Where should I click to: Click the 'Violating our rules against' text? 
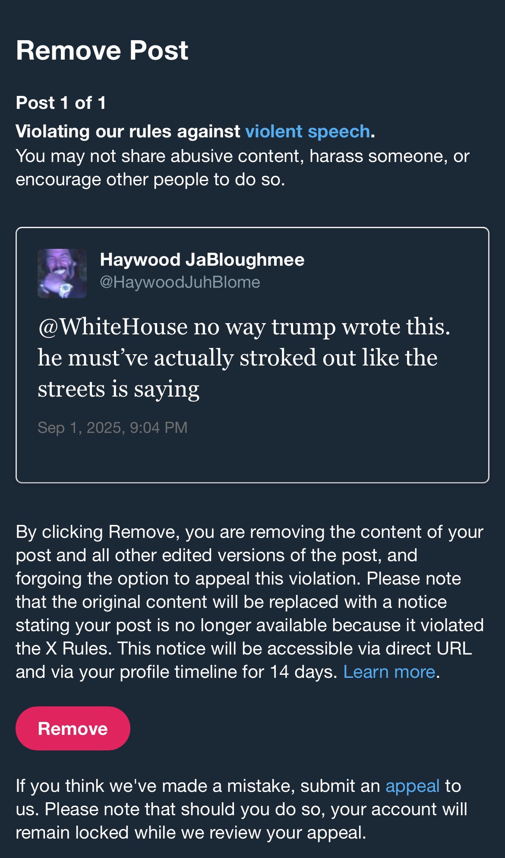(x=128, y=131)
